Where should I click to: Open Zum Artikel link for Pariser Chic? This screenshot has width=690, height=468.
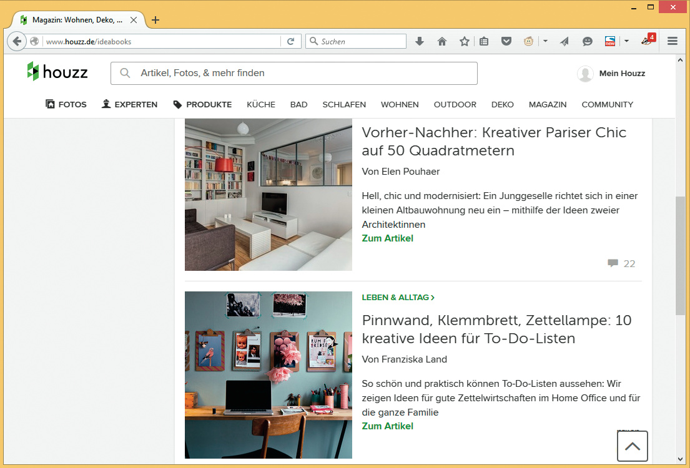coord(387,238)
